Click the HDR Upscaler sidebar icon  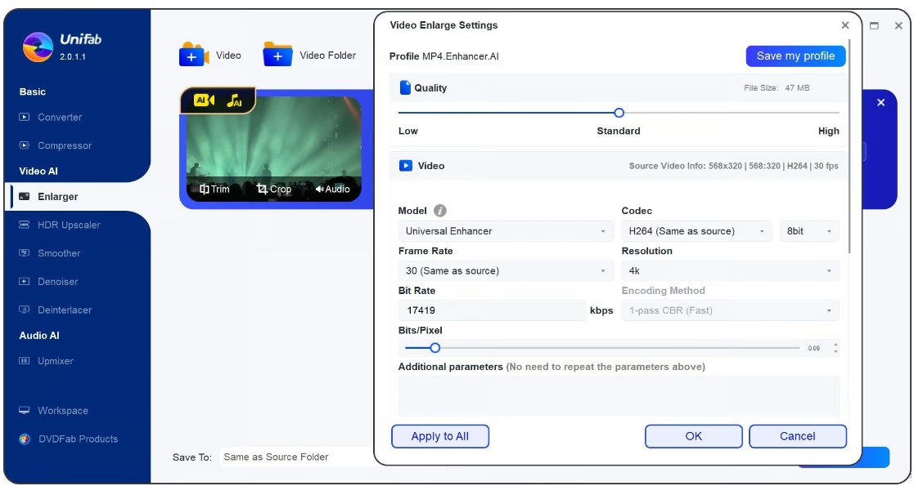tap(24, 225)
